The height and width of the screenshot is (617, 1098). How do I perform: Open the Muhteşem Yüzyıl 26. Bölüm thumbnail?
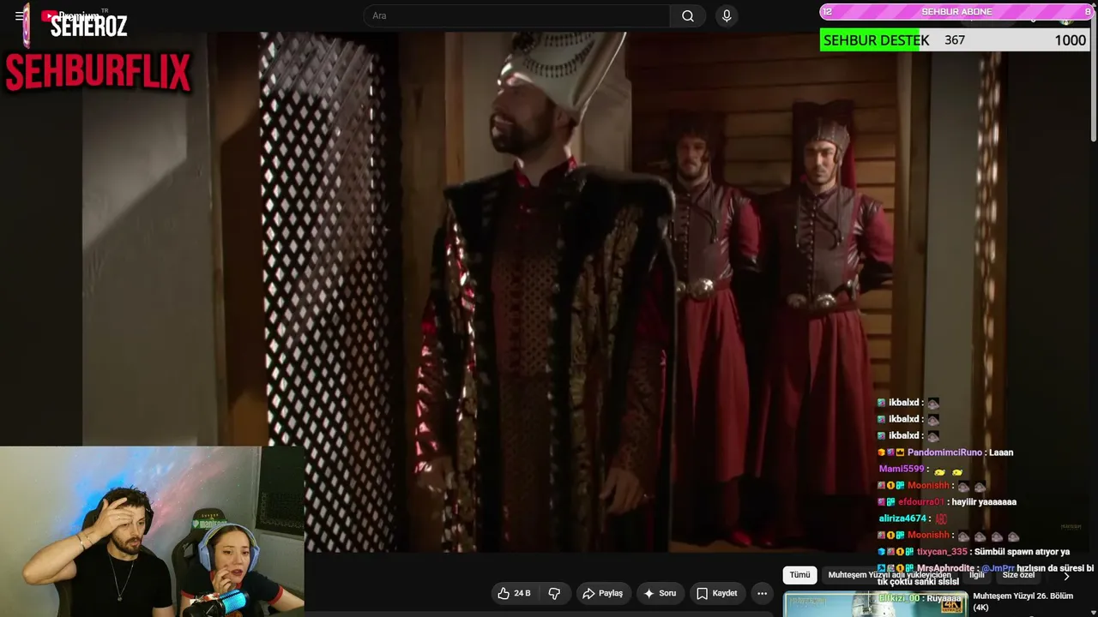coord(876,604)
